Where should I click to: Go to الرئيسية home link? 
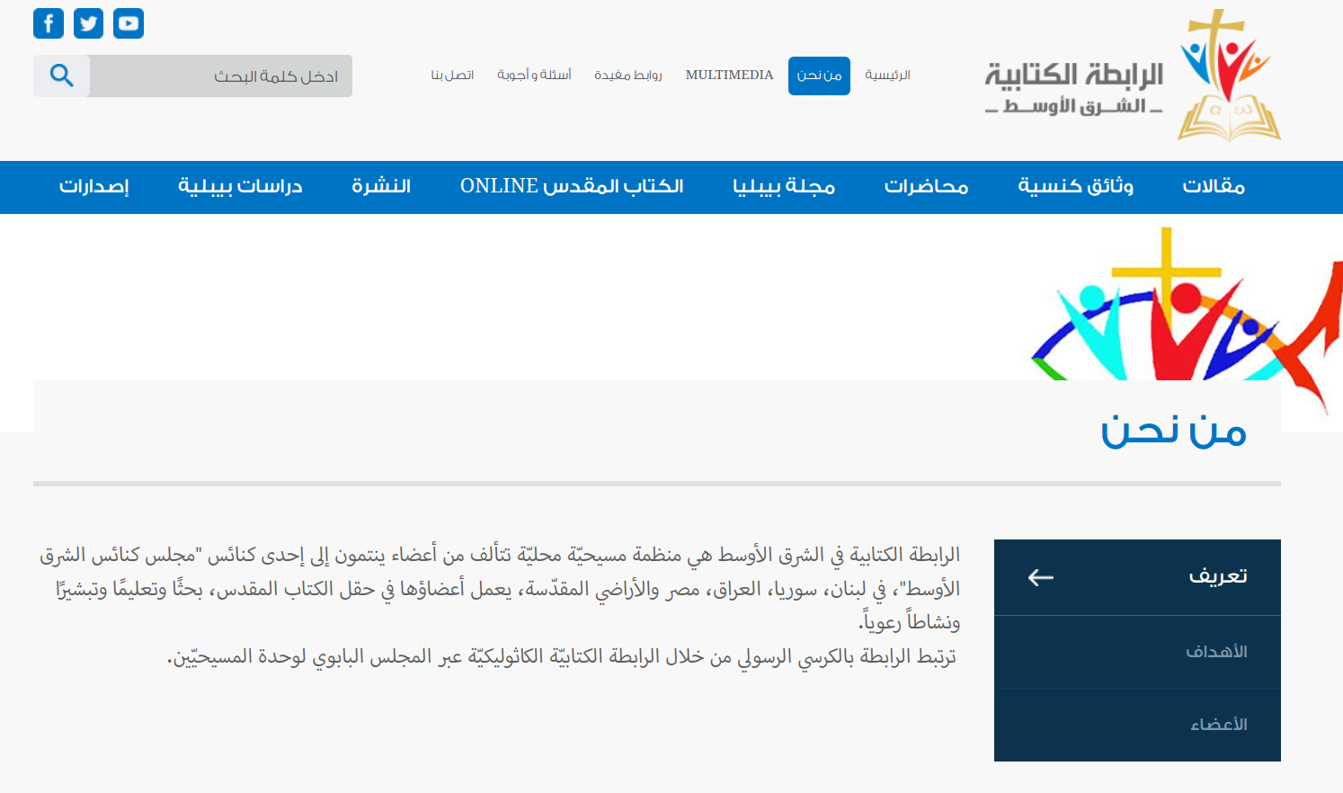[887, 75]
